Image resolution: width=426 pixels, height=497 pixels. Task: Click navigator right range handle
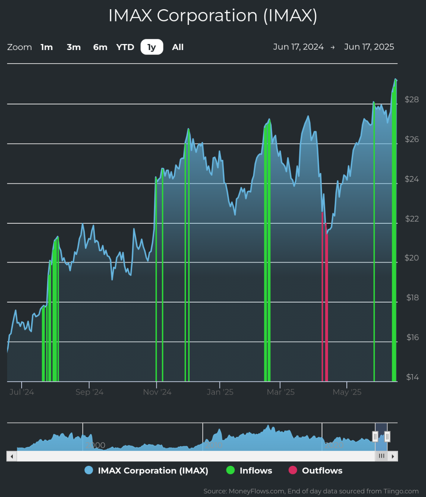pos(387,436)
